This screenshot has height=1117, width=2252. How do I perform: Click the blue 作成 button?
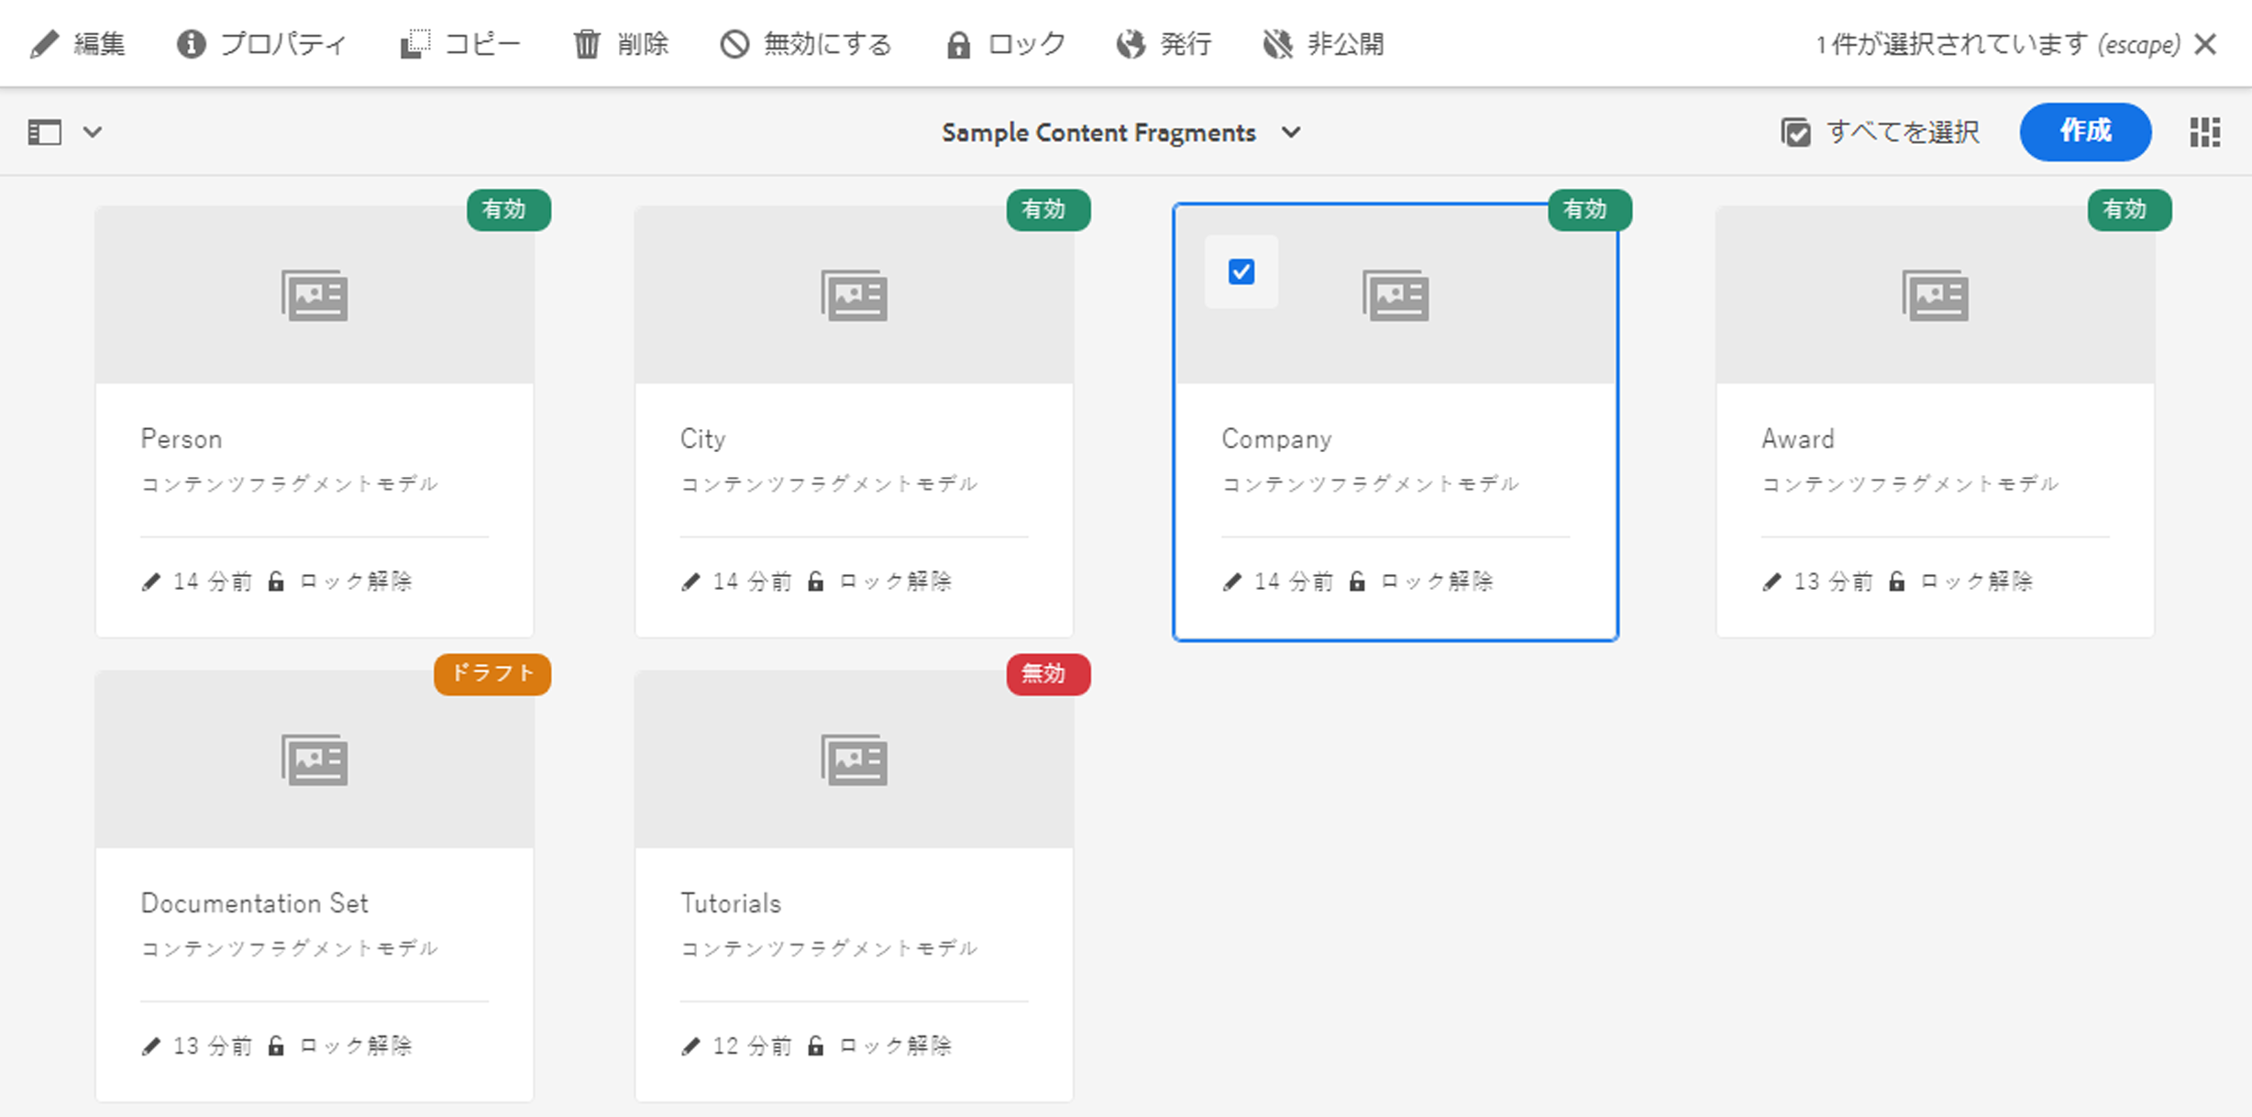(x=2085, y=132)
